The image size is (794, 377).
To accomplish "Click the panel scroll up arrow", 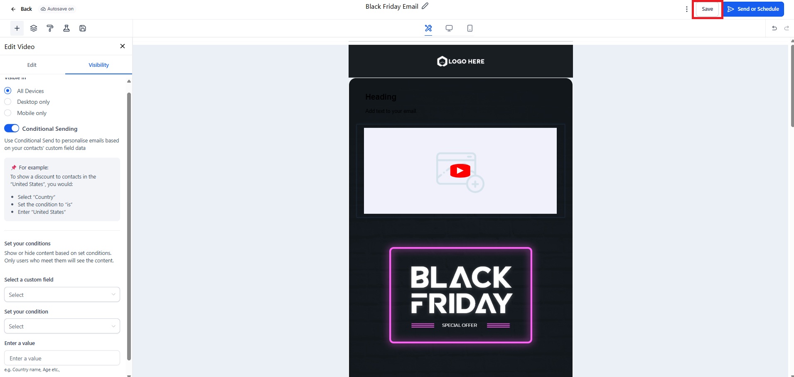I will click(x=129, y=81).
